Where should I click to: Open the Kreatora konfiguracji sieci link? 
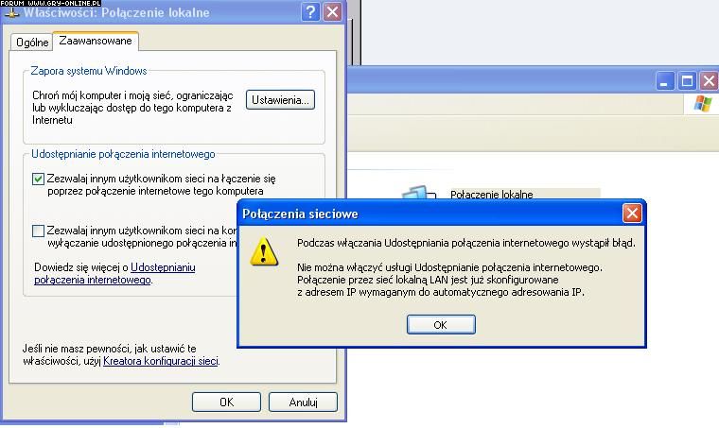click(161, 361)
